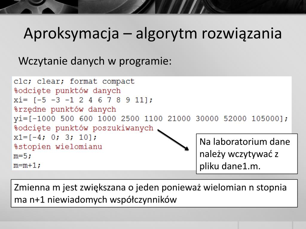Click the code line 'm=5;'
The height and width of the screenshot is (229, 306).
coord(22,156)
